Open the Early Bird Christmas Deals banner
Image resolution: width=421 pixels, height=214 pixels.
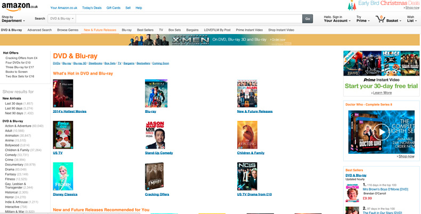(x=383, y=5)
